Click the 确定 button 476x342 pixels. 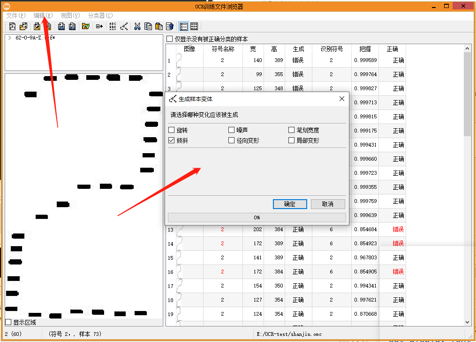point(289,204)
